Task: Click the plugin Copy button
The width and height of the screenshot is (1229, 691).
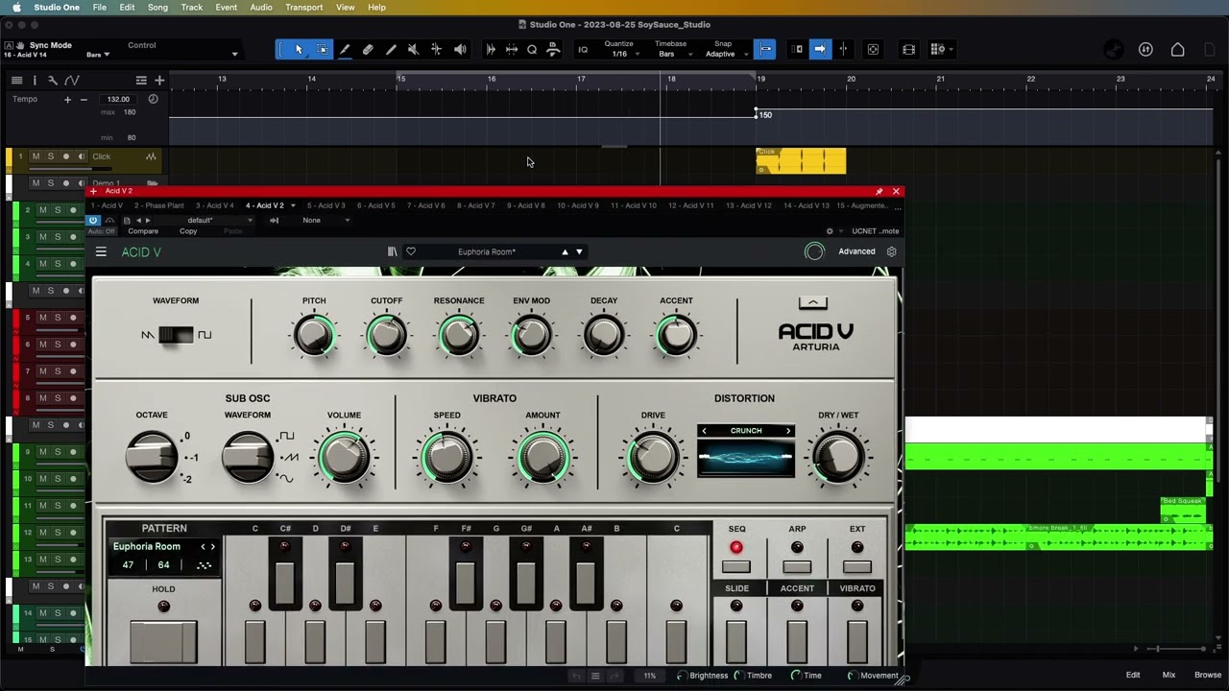Action: pyautogui.click(x=188, y=231)
